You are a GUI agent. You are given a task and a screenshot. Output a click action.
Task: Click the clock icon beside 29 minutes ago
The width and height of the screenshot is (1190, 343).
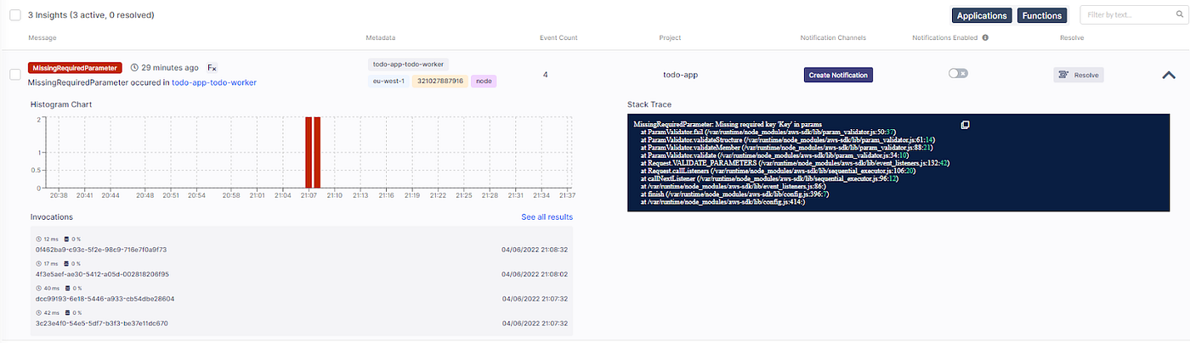[134, 67]
